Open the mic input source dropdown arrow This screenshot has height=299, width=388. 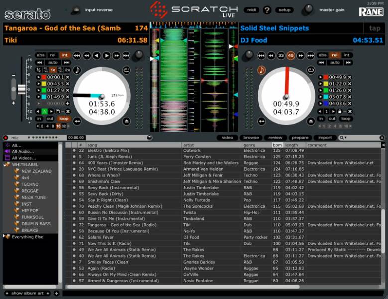[29, 138]
